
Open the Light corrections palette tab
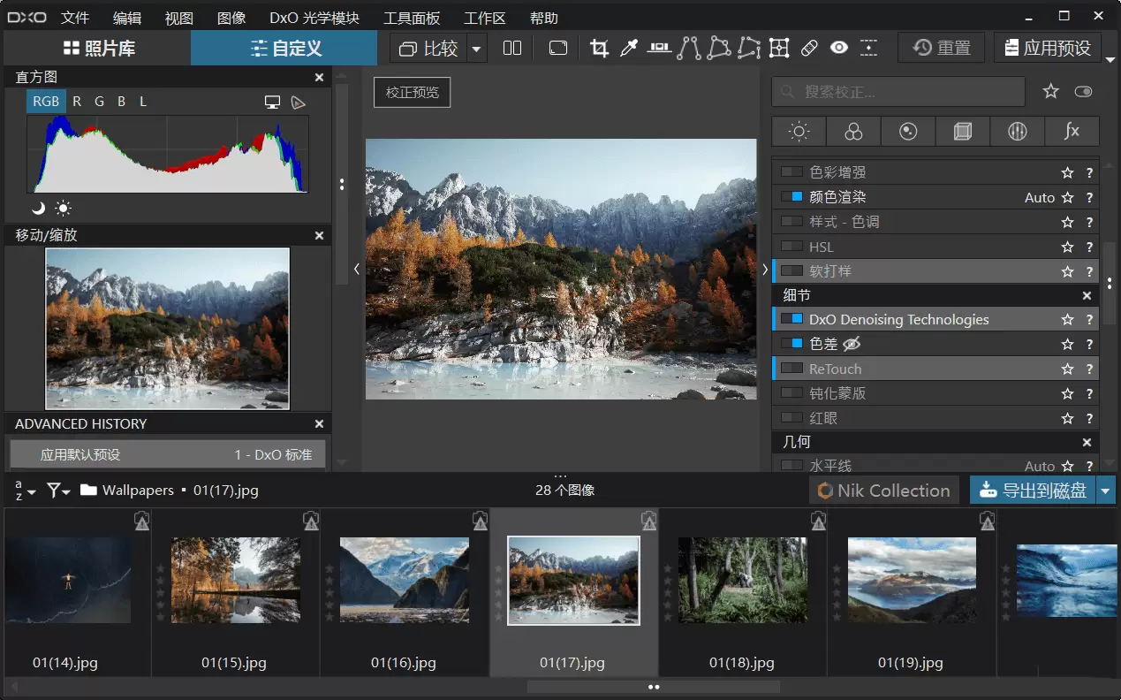pyautogui.click(x=799, y=132)
